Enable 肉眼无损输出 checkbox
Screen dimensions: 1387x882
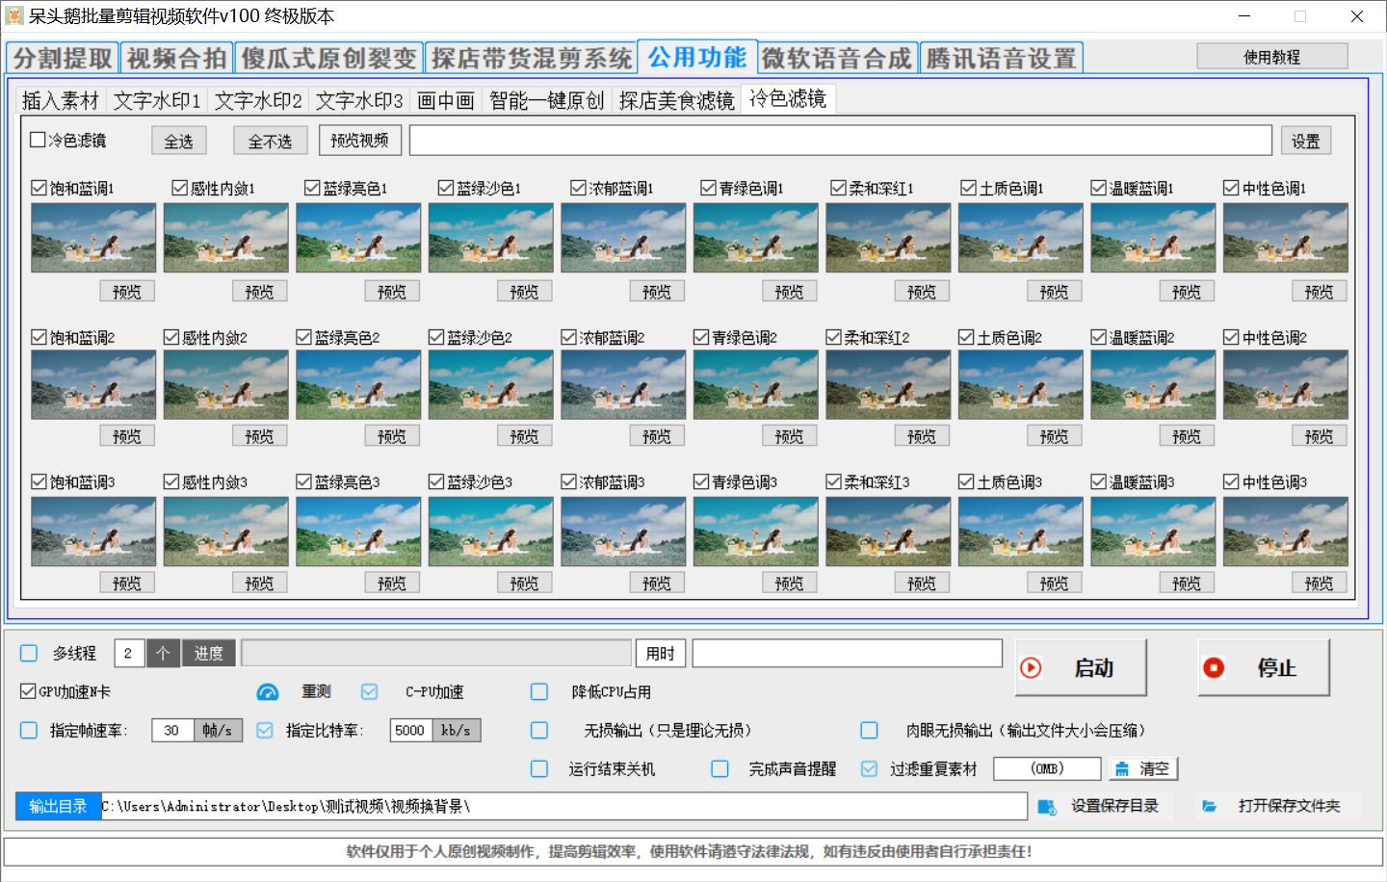[x=869, y=730]
